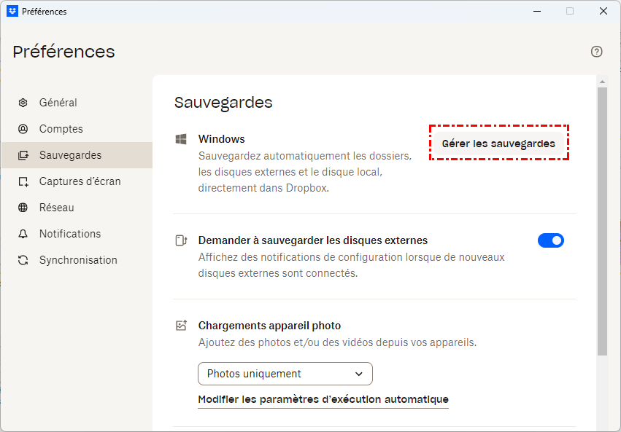The width and height of the screenshot is (621, 432).
Task: Open the Sauvegardes tab in sidebar
Action: [x=70, y=155]
